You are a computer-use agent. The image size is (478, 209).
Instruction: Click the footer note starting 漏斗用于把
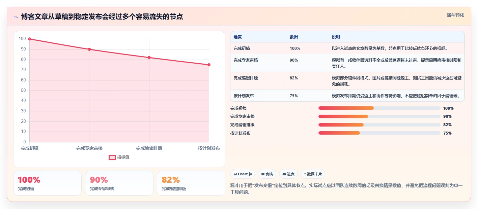(347, 189)
